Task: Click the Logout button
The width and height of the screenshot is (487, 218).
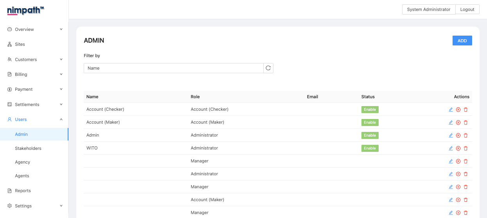Action: [x=467, y=9]
